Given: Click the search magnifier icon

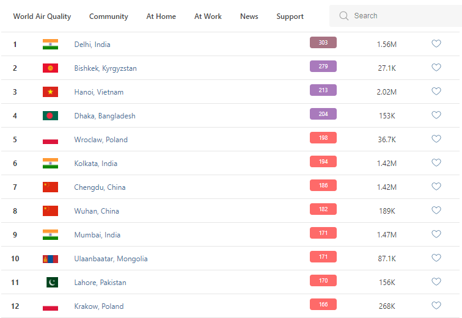Looking at the screenshot, I should [344, 16].
